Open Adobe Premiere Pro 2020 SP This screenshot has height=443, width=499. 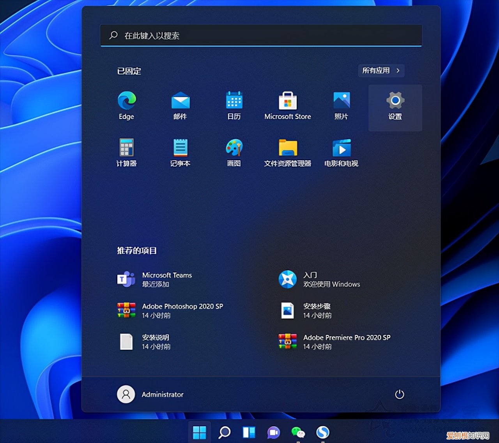click(x=347, y=342)
